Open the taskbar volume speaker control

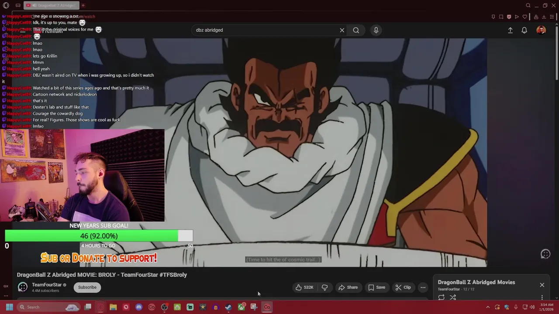[532, 307]
